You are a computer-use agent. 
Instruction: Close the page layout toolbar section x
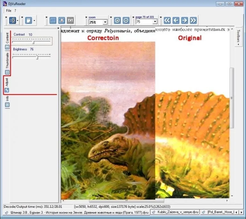pyautogui.click(x=22, y=17)
